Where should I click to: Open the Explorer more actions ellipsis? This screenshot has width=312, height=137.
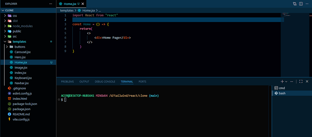[51, 4]
